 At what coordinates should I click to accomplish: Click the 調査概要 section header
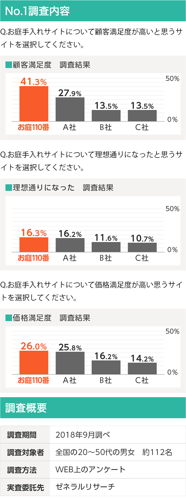click(x=93, y=407)
